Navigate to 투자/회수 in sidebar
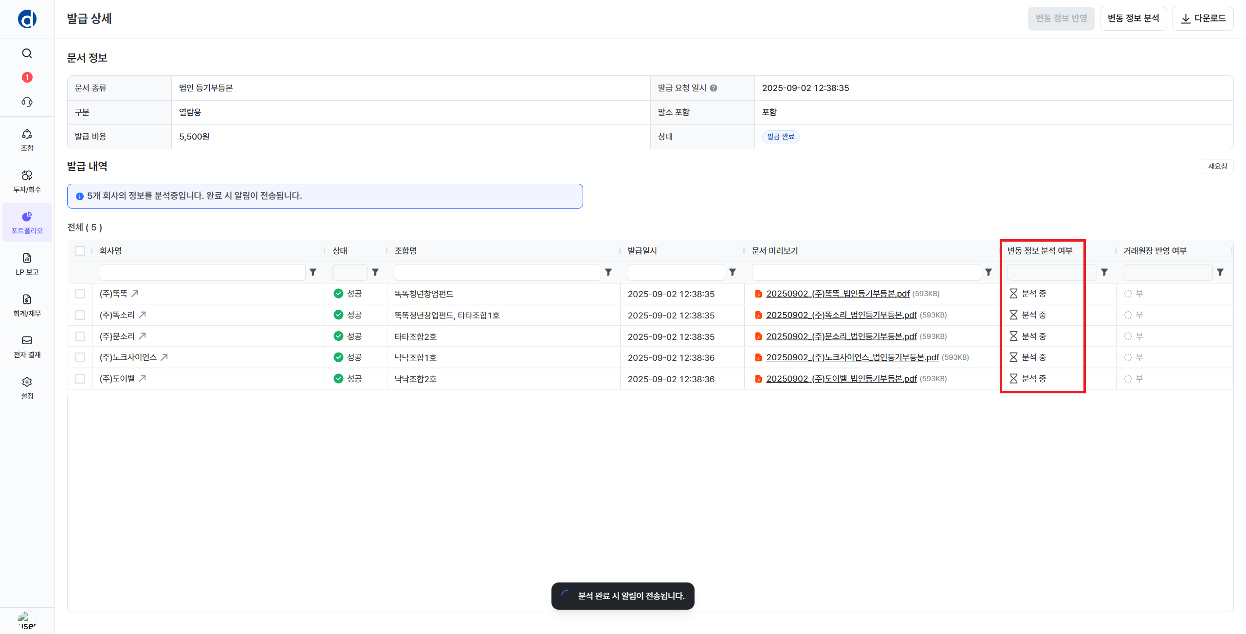The width and height of the screenshot is (1246, 634). tap(27, 181)
